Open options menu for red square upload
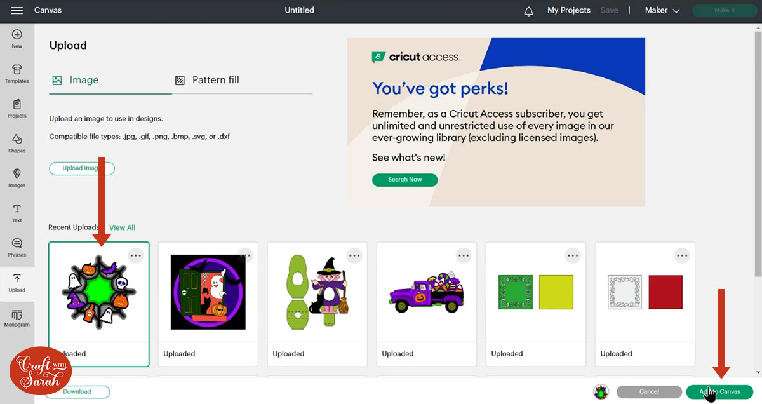The width and height of the screenshot is (762, 404). pos(682,255)
